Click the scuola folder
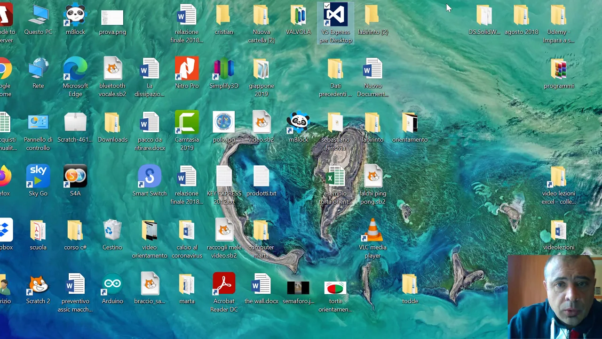 click(38, 234)
